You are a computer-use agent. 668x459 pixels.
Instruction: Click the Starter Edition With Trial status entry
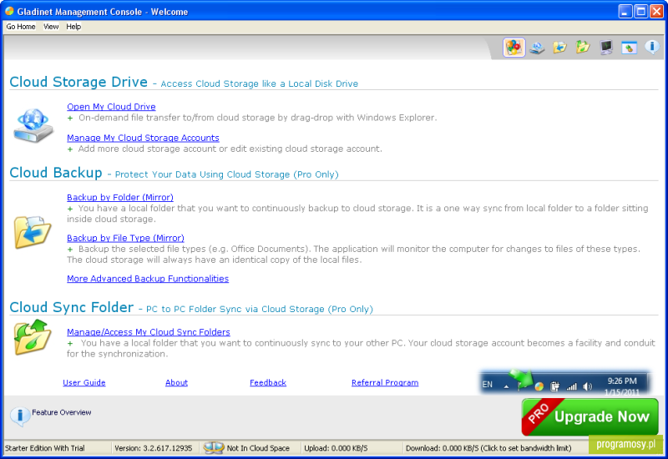click(45, 448)
